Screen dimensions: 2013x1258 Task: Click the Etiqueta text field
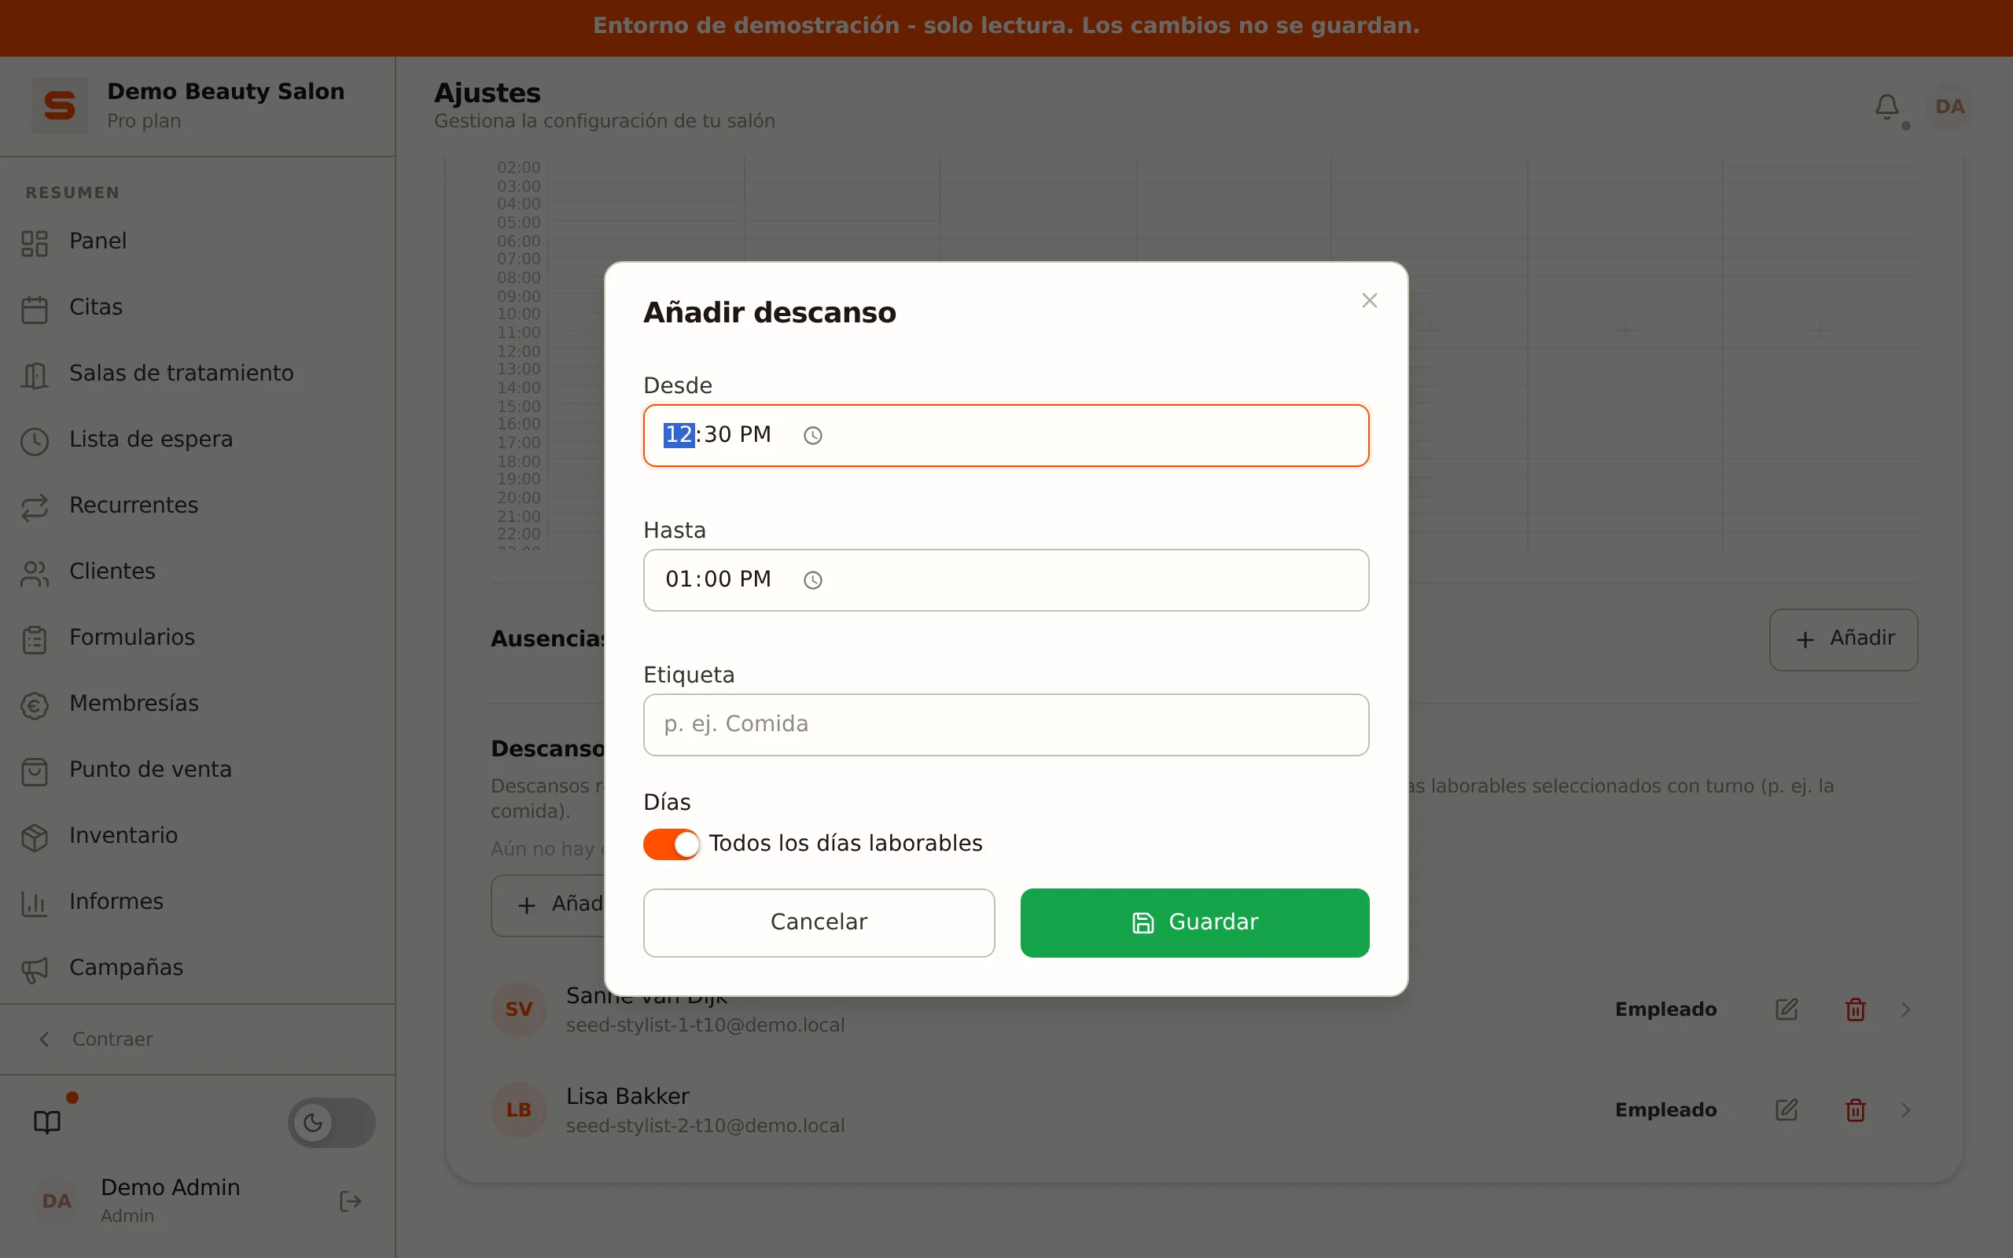[1006, 725]
